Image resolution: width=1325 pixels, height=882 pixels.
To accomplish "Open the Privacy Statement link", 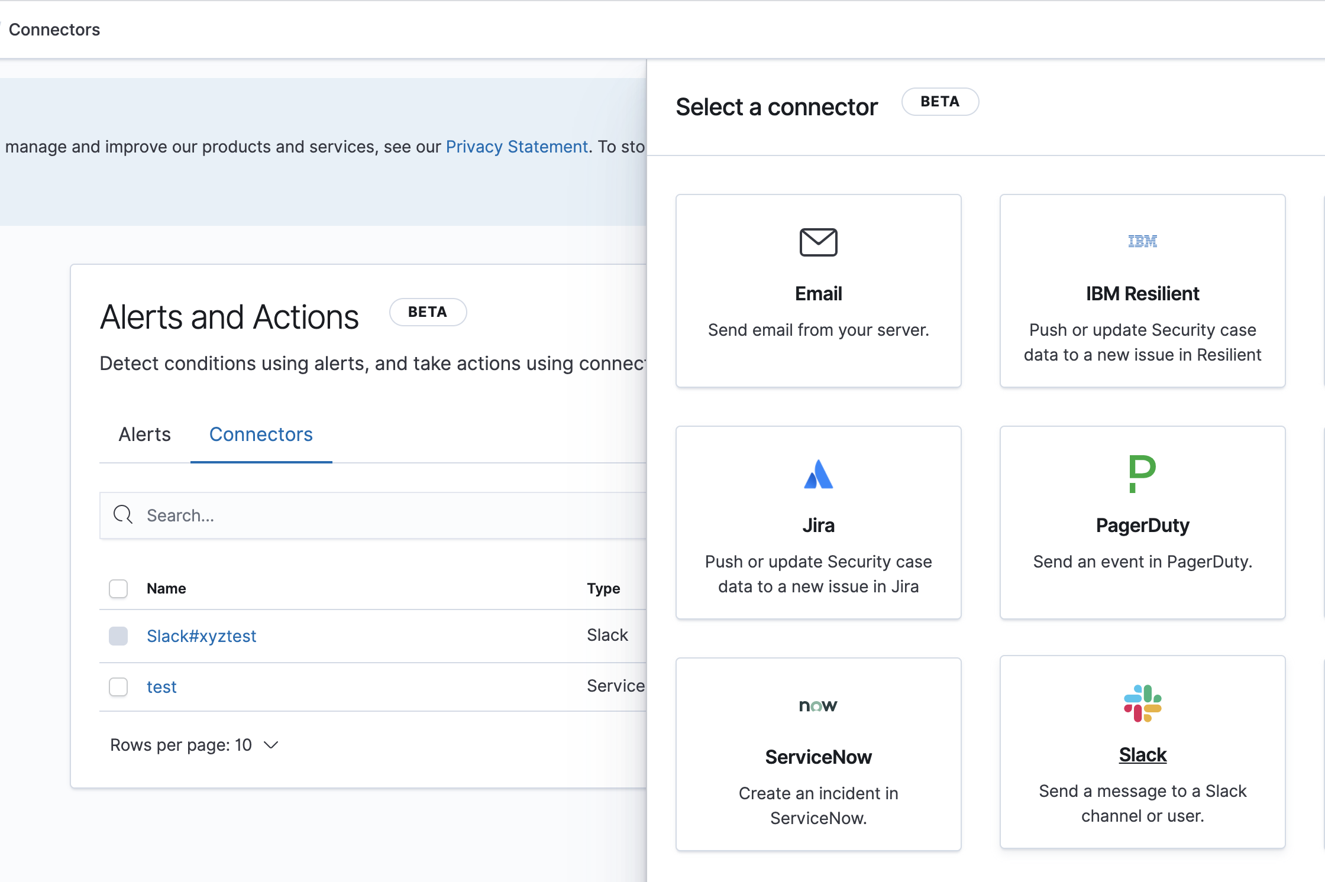I will click(x=516, y=147).
